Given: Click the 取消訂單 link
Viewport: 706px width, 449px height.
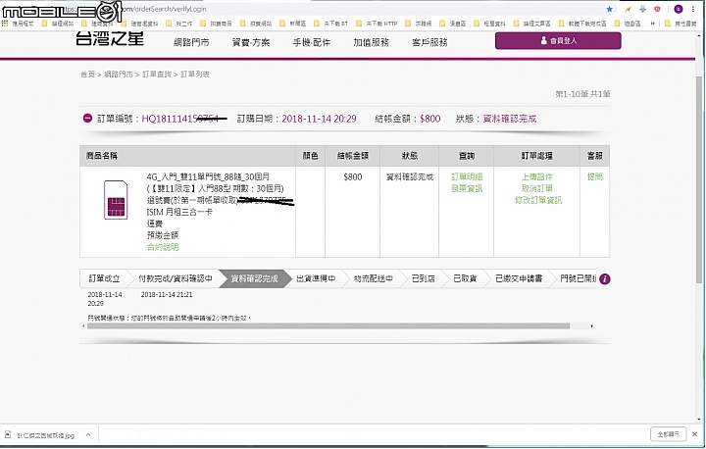Looking at the screenshot, I should 537,188.
